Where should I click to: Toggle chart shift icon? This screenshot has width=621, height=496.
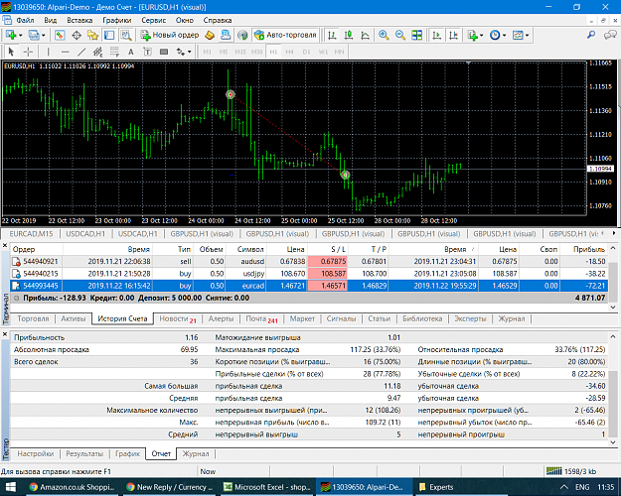click(x=453, y=35)
